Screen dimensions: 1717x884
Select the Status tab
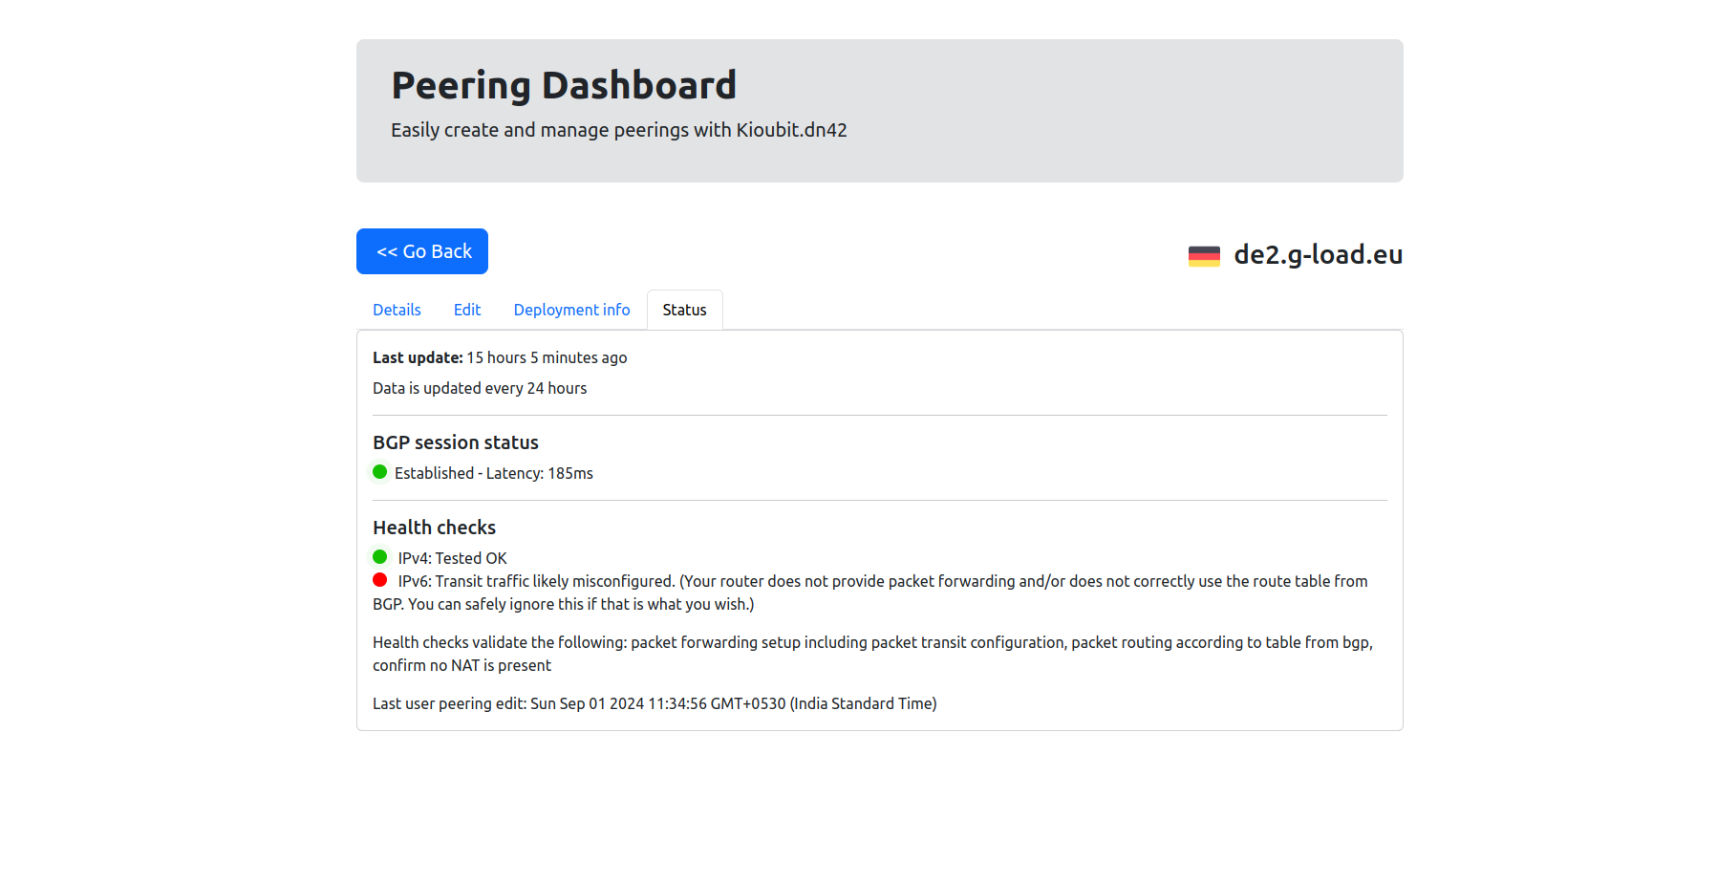tap(684, 310)
